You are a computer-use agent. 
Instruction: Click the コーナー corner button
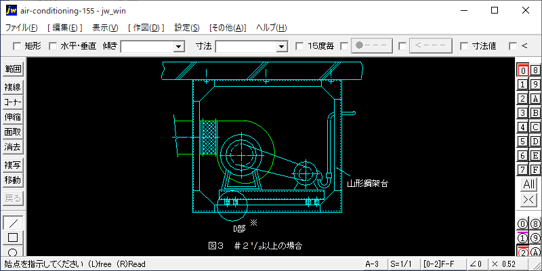pyautogui.click(x=13, y=102)
